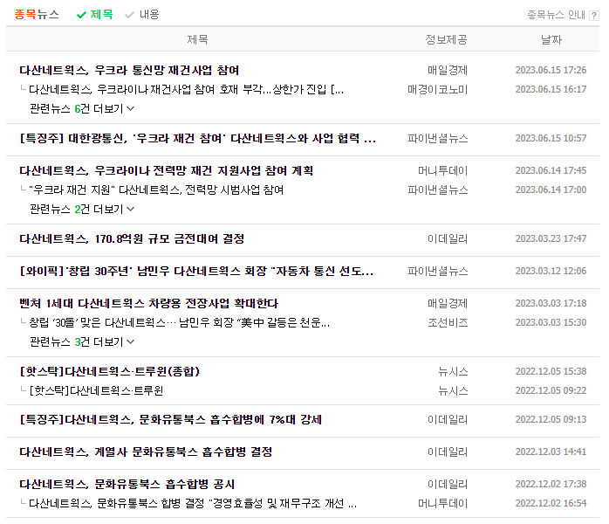609x524 pixels.
Task: Click the date 2023.06.14 17:00
Action: click(551, 190)
